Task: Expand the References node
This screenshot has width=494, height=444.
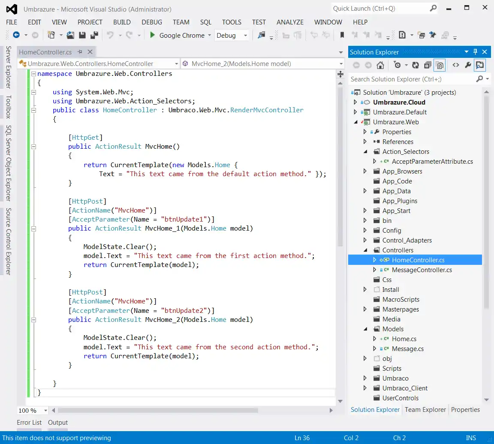Action: [365, 141]
